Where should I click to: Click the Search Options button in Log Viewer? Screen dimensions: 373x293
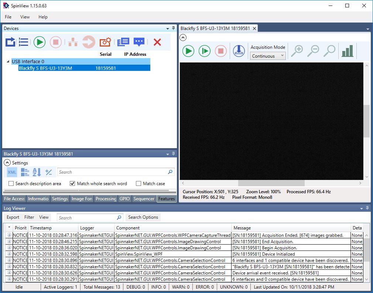tap(143, 217)
